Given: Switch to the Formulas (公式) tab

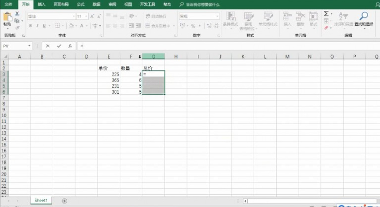Looking at the screenshot, I should 81,4.
